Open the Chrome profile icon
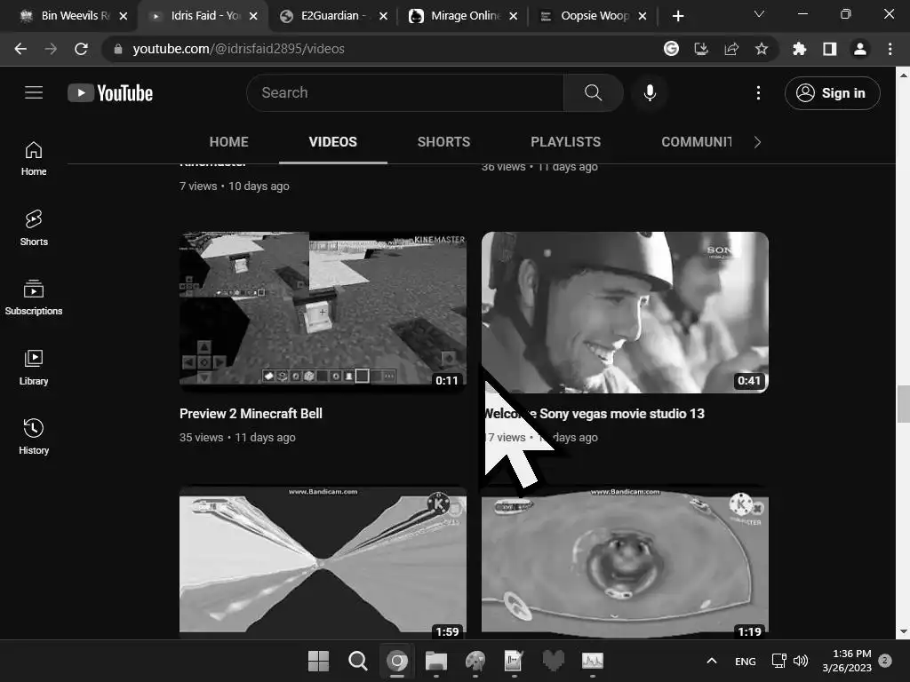 (x=860, y=49)
